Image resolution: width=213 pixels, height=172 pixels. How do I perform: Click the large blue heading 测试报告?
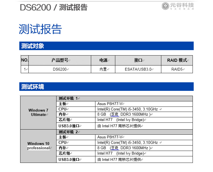[40, 29]
